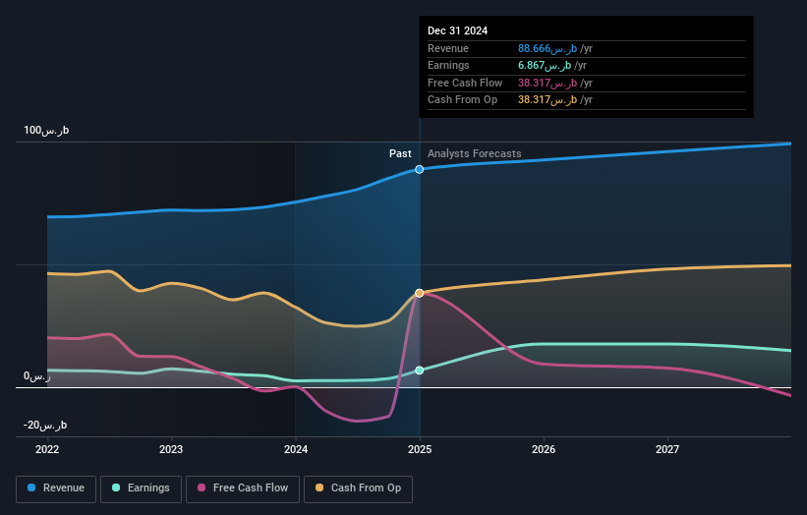Click the Past label on chart
807x515 pixels.
400,153
